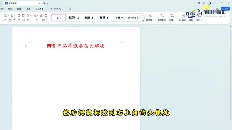Image resolution: width=232 pixels, height=130 pixels.
Task: Apply paragraph shading fill
Action: pyautogui.click(x=37, y=20)
